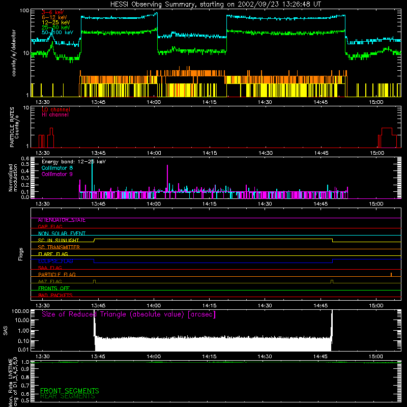Screen dimensions: 407x407
Task: Click the Normalized modulation axis label
Action: click(x=13, y=178)
